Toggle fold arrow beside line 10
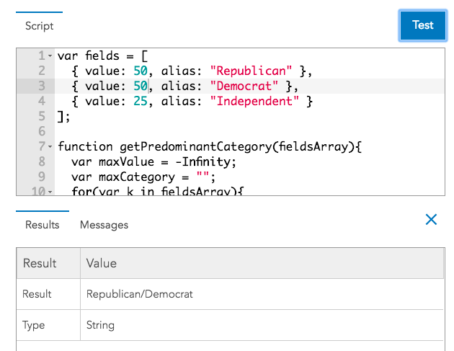The image size is (454, 351). click(50, 192)
